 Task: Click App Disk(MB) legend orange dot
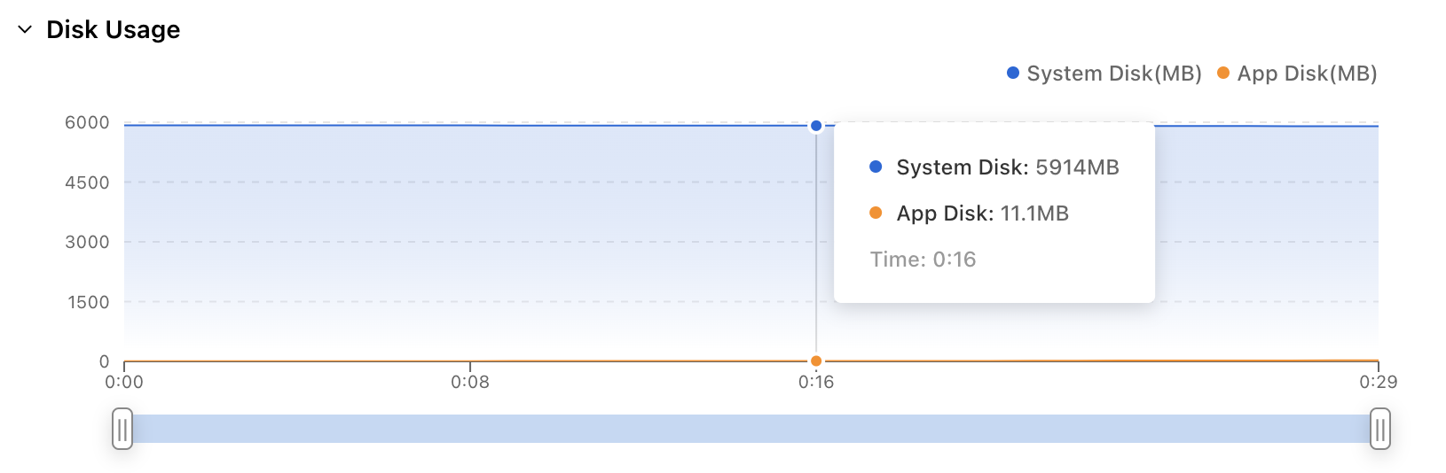[x=1223, y=74]
